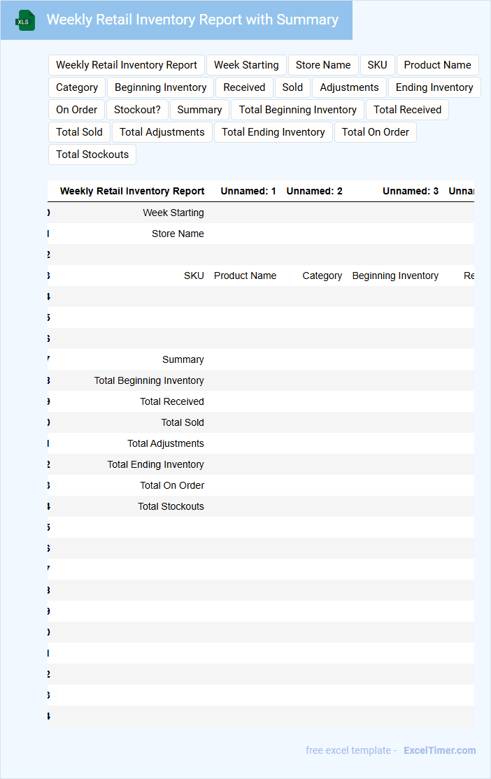
Task: Select the 'Total On Order' table row label
Action: pos(172,485)
